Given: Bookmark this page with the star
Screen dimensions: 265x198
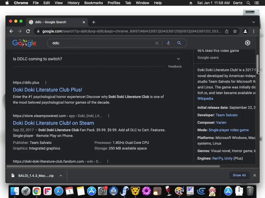Looking at the screenshot, I should click(235, 31).
